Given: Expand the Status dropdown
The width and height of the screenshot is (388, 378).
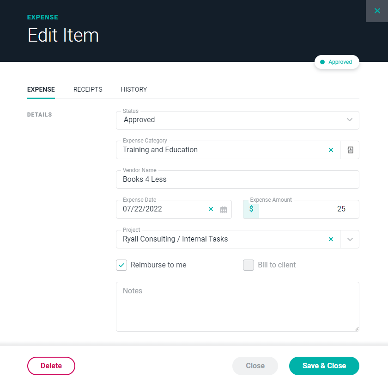Looking at the screenshot, I should click(x=350, y=120).
